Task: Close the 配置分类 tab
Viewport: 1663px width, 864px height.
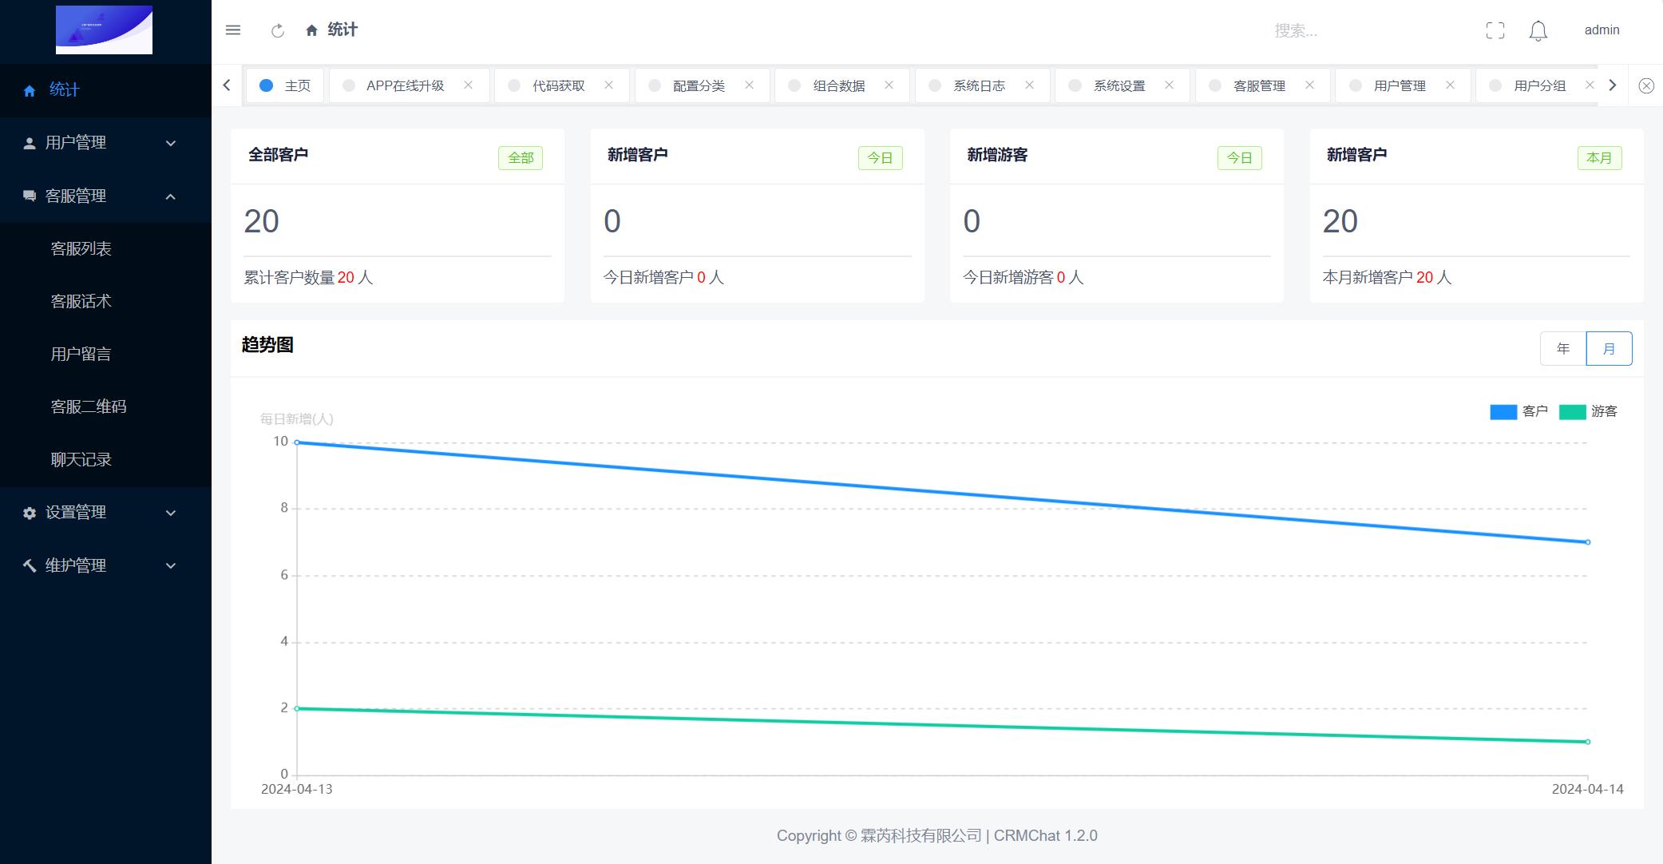Action: coord(750,85)
